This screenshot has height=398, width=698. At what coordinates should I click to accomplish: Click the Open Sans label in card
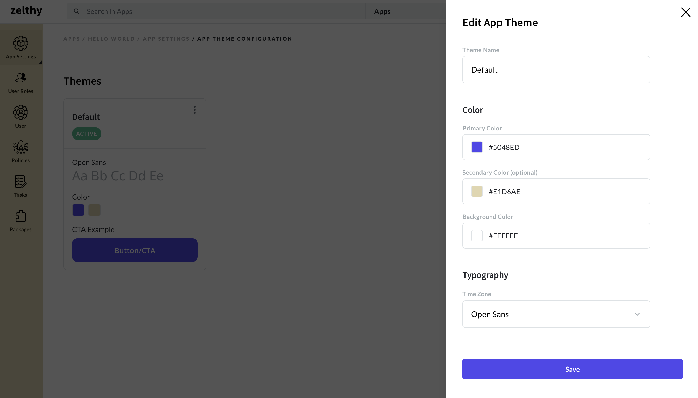pyautogui.click(x=89, y=162)
